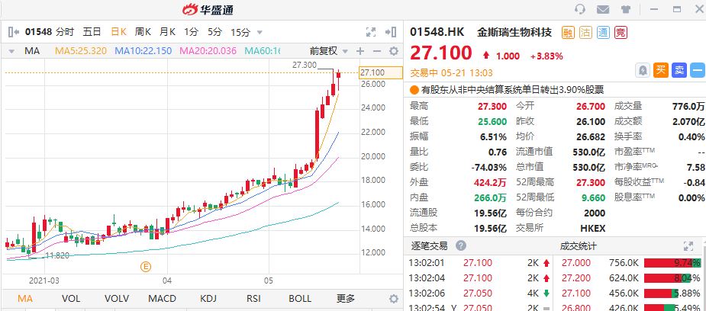This screenshot has width=706, height=311.
Task: Click stock code 01548 above the chart
Action: (39, 32)
